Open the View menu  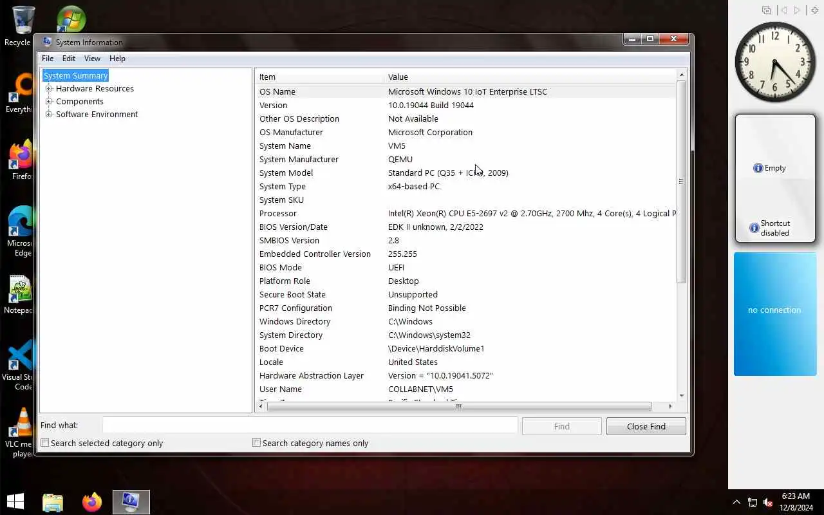tap(92, 58)
